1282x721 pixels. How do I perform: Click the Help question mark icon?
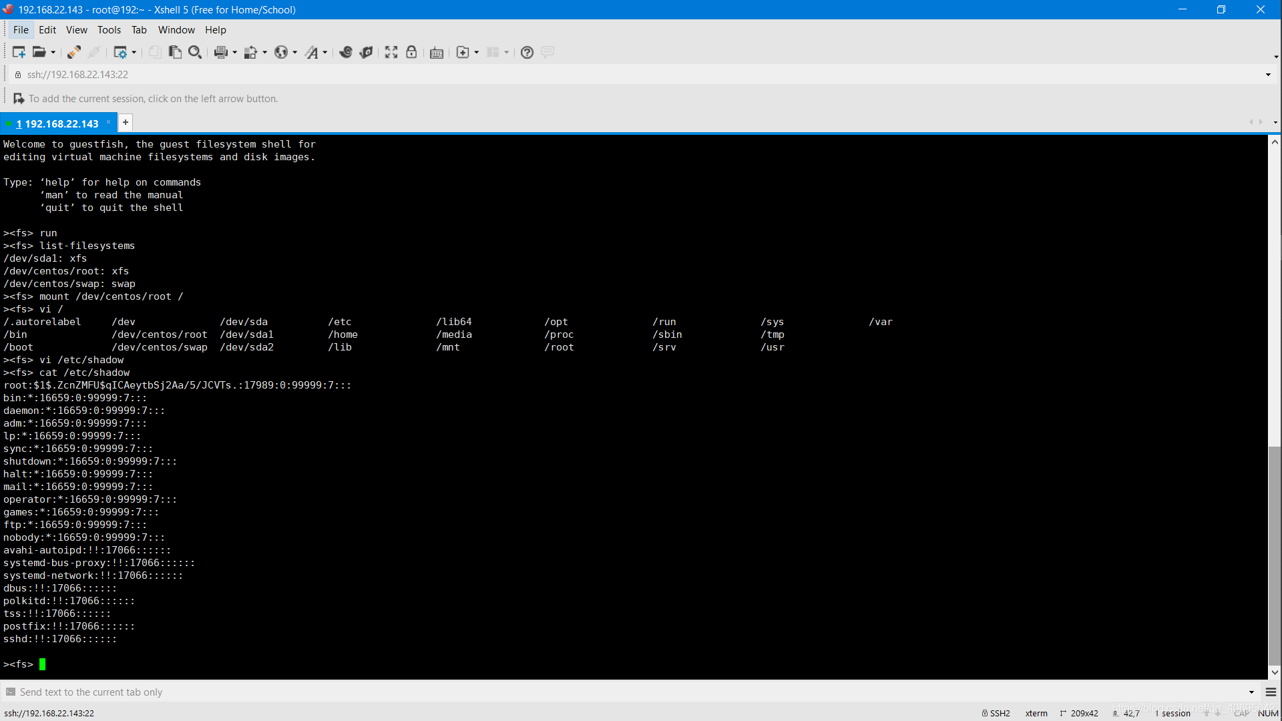pos(527,52)
